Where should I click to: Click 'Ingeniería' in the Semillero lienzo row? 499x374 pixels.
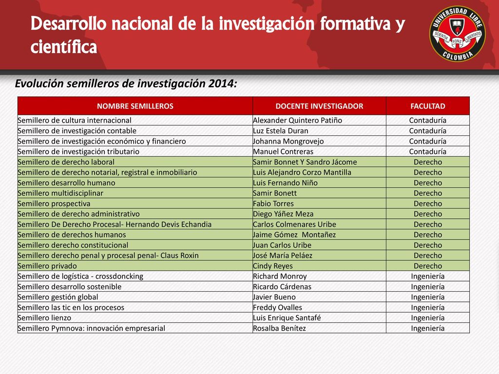(428, 318)
